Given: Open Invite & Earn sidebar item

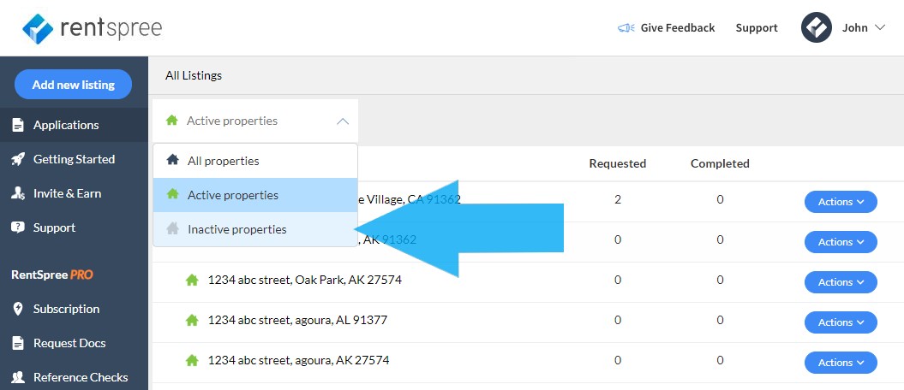Looking at the screenshot, I should point(74,194).
